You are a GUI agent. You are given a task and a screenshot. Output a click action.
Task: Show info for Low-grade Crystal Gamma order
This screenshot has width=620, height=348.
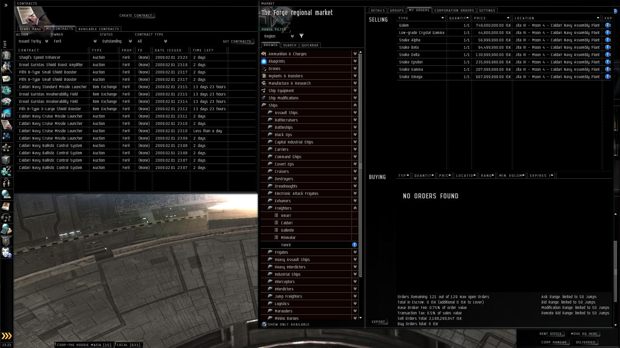coord(607,32)
